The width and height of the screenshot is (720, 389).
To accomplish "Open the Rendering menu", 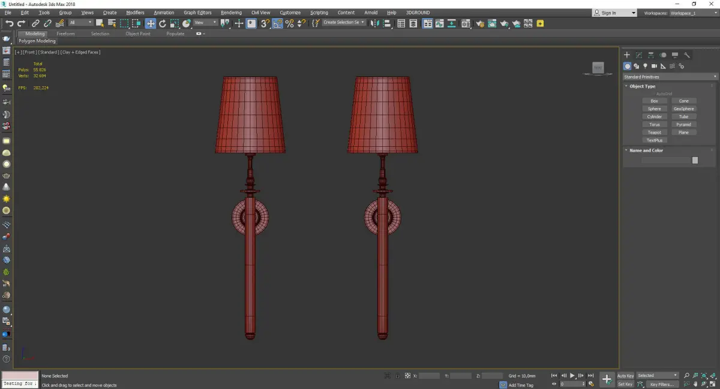I will [x=231, y=13].
